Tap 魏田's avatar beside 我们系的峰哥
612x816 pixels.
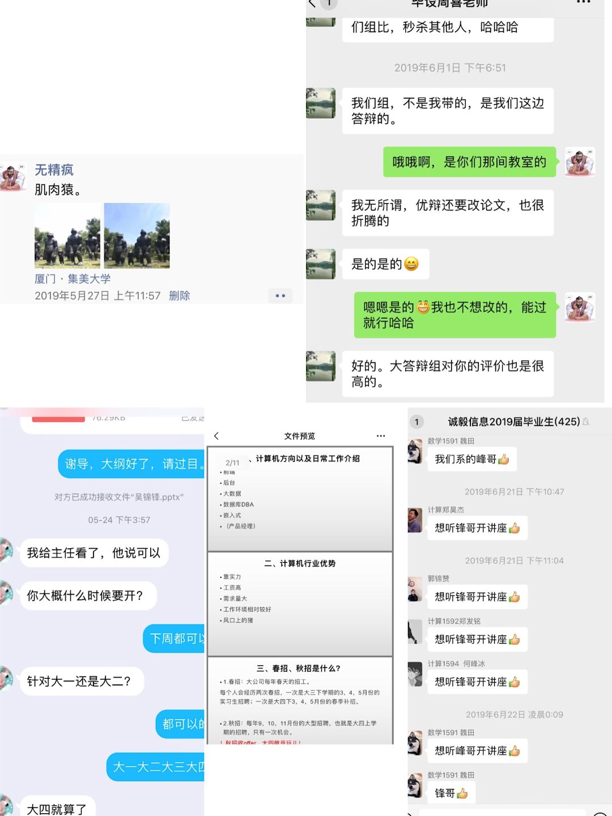415,451
